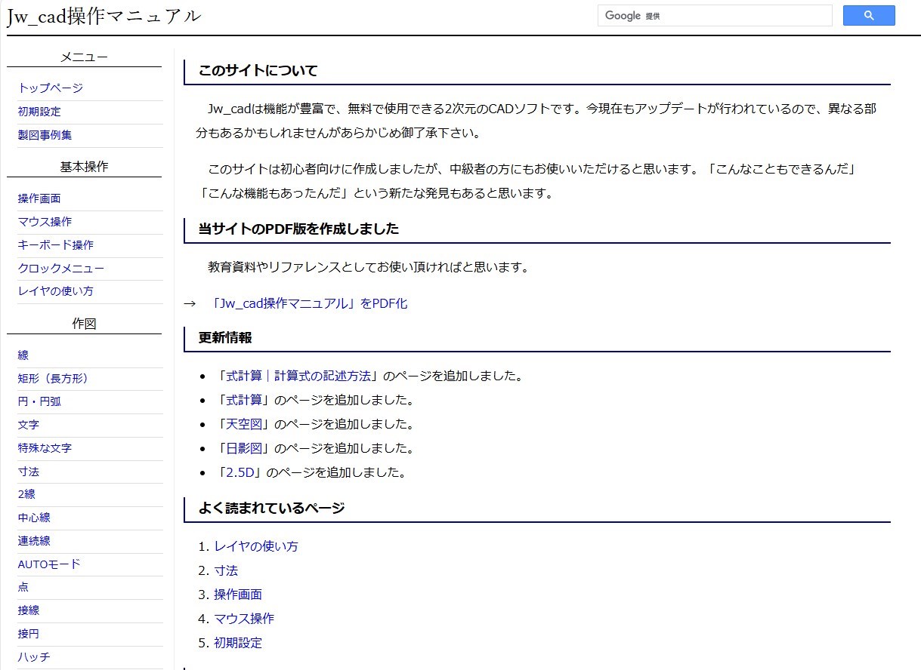This screenshot has width=921, height=670.
Task: Open 製図事例集 in the sidebar
Action: pos(45,135)
